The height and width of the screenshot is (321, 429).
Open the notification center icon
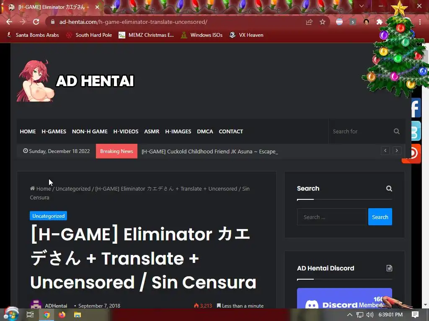pos(415,315)
